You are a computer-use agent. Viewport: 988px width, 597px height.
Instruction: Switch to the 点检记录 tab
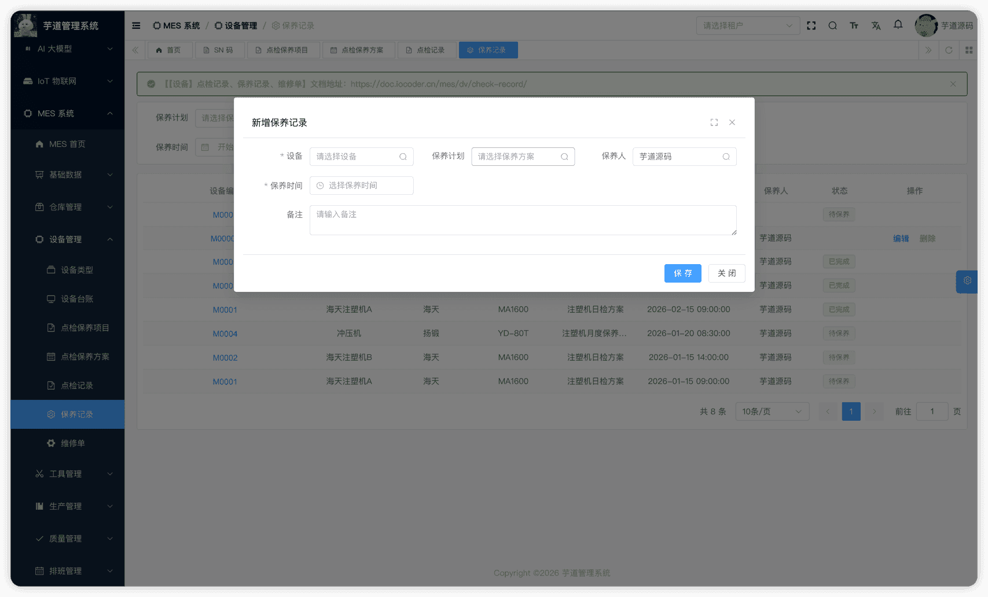click(x=427, y=50)
